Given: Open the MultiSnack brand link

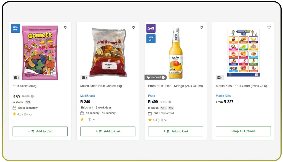Looking at the screenshot, I should pyautogui.click(x=87, y=96).
